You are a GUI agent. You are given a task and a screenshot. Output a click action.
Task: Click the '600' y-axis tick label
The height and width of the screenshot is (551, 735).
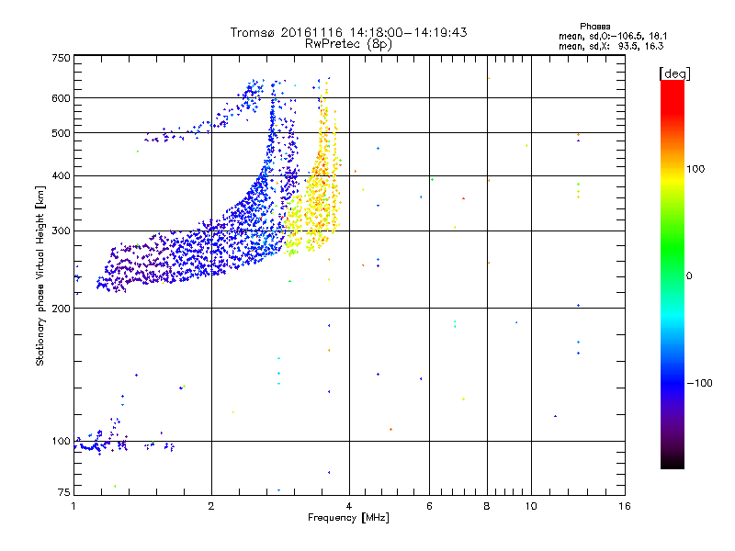click(x=61, y=98)
